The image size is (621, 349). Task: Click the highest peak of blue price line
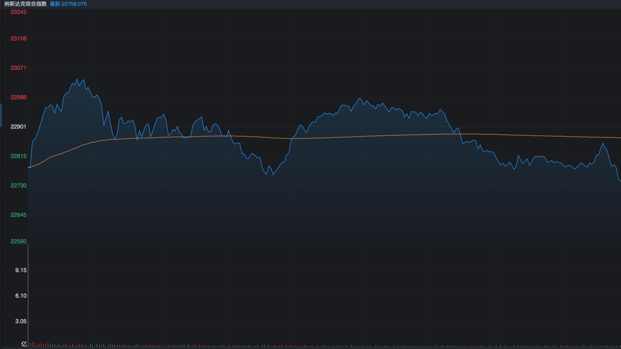pos(77,79)
